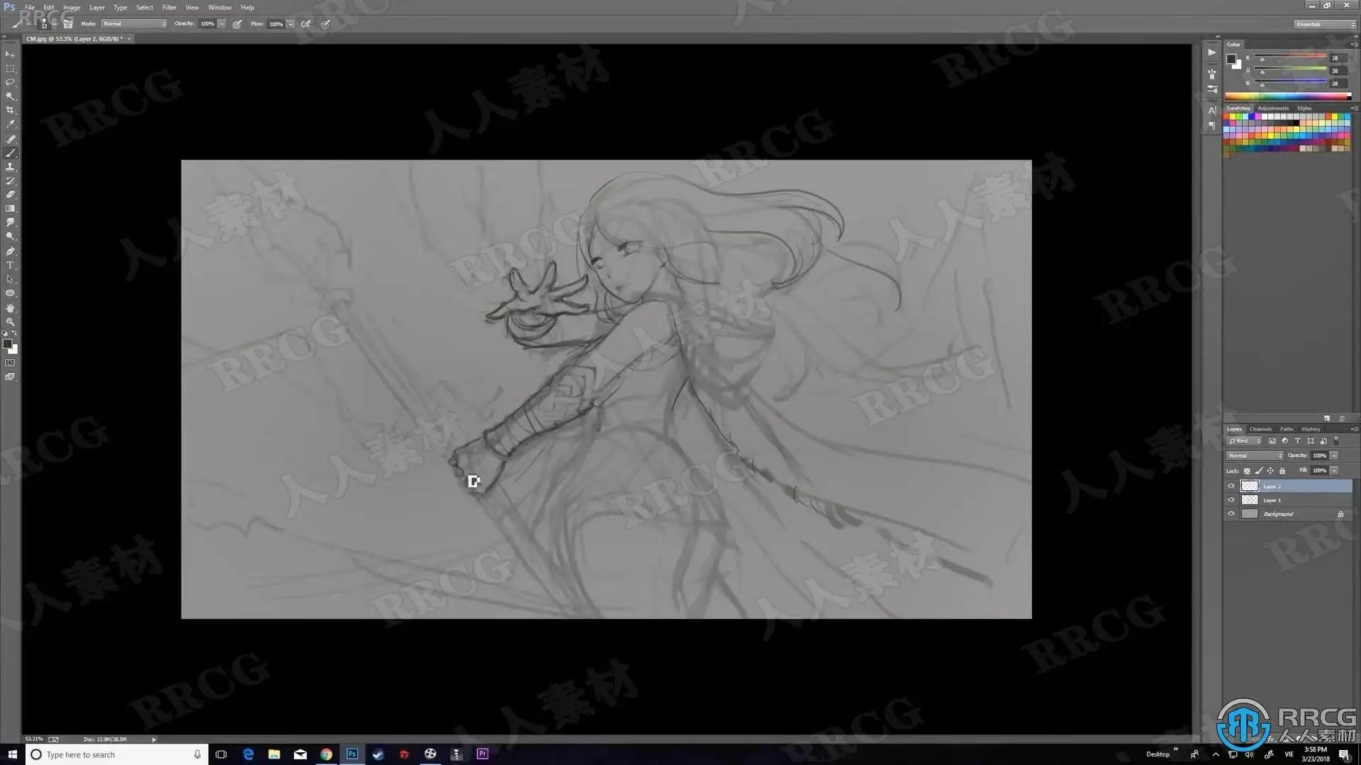Switch to the History panel tab

coord(1311,429)
